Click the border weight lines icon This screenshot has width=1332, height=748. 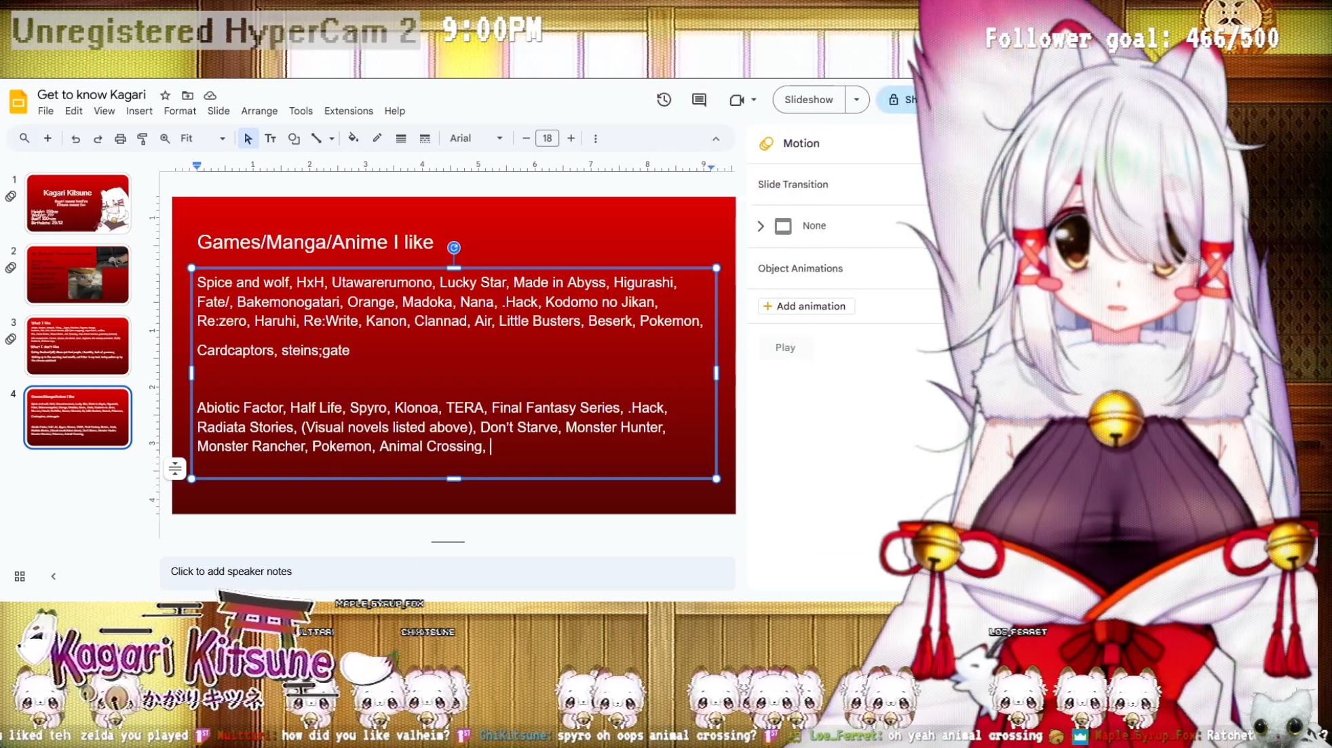tap(401, 138)
